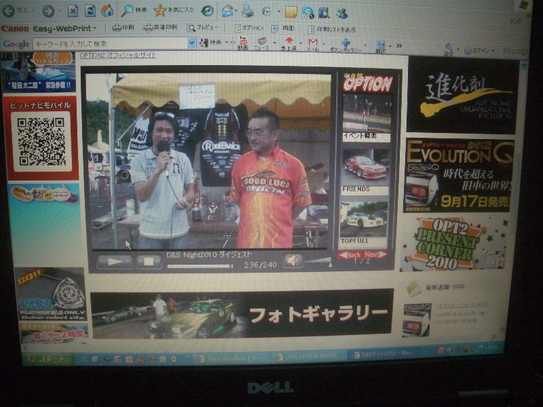543x407 pixels.
Task: Adjust the video volume wedge slider
Action: click(x=318, y=261)
